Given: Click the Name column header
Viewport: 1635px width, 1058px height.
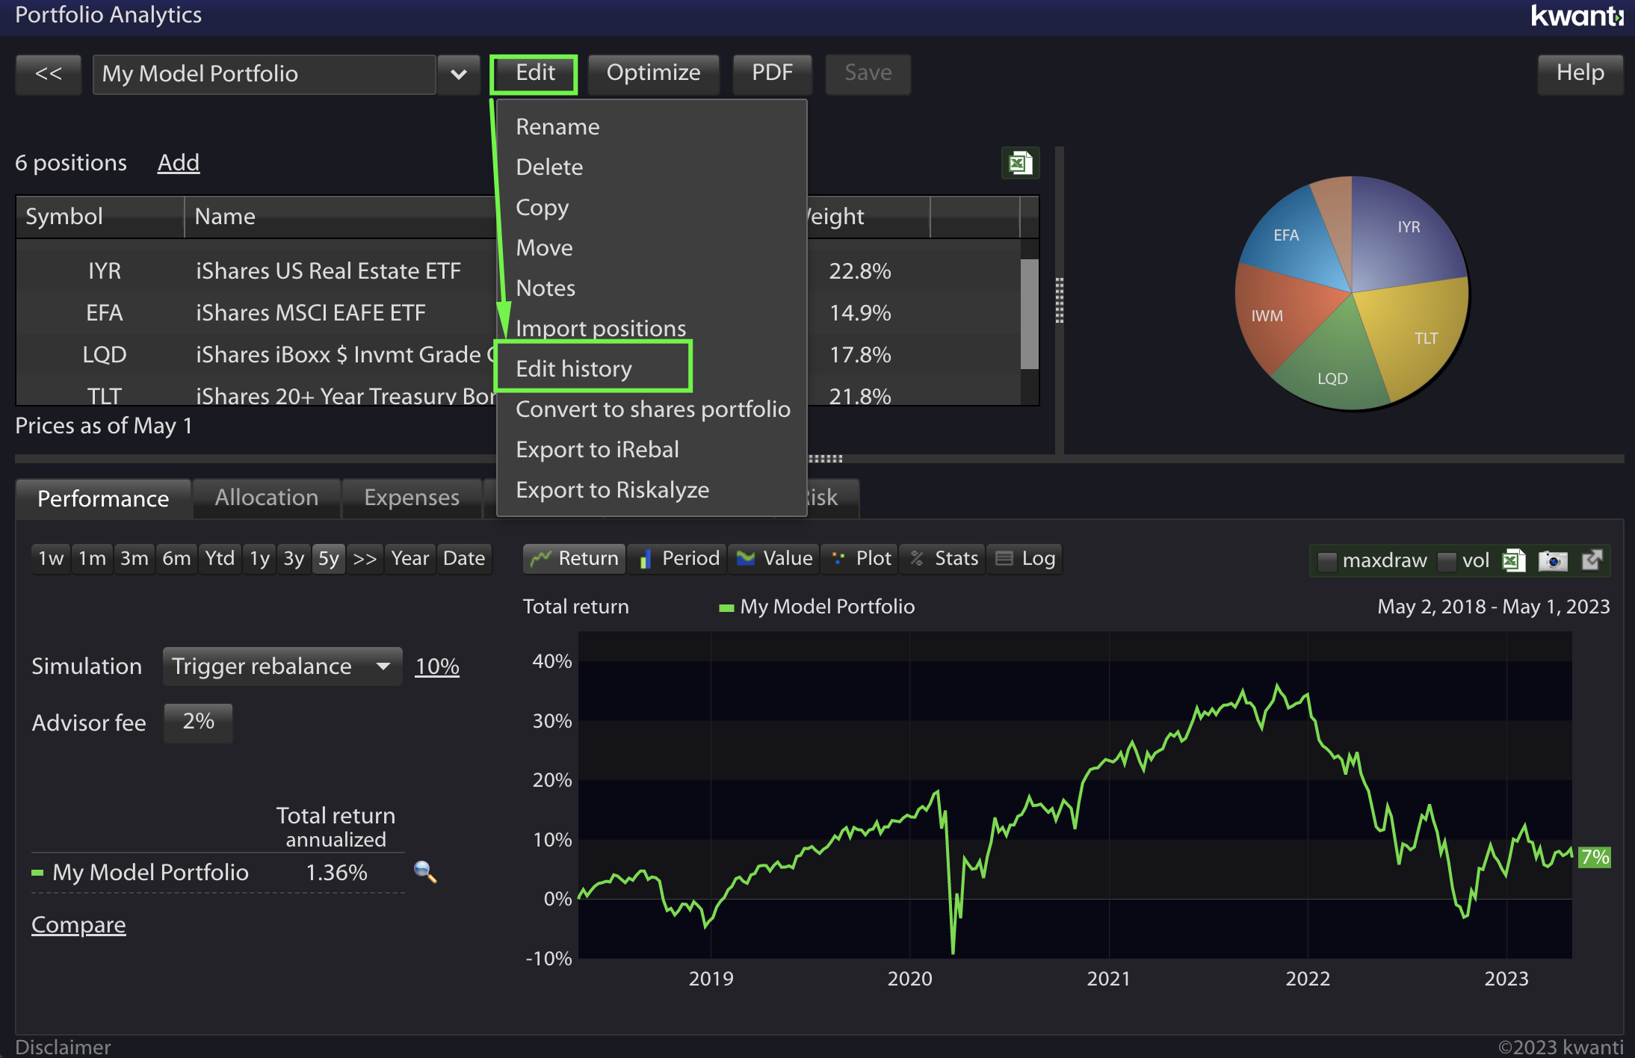Looking at the screenshot, I should click(340, 217).
